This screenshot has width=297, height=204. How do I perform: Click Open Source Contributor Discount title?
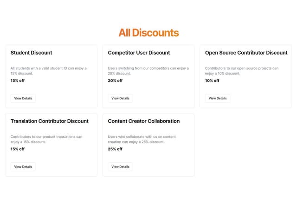pos(246,53)
